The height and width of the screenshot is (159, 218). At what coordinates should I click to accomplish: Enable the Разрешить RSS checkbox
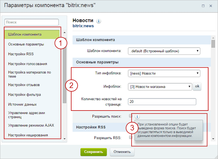coord(131,137)
